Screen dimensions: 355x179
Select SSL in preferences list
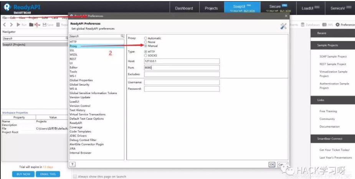pyautogui.click(x=97, y=50)
